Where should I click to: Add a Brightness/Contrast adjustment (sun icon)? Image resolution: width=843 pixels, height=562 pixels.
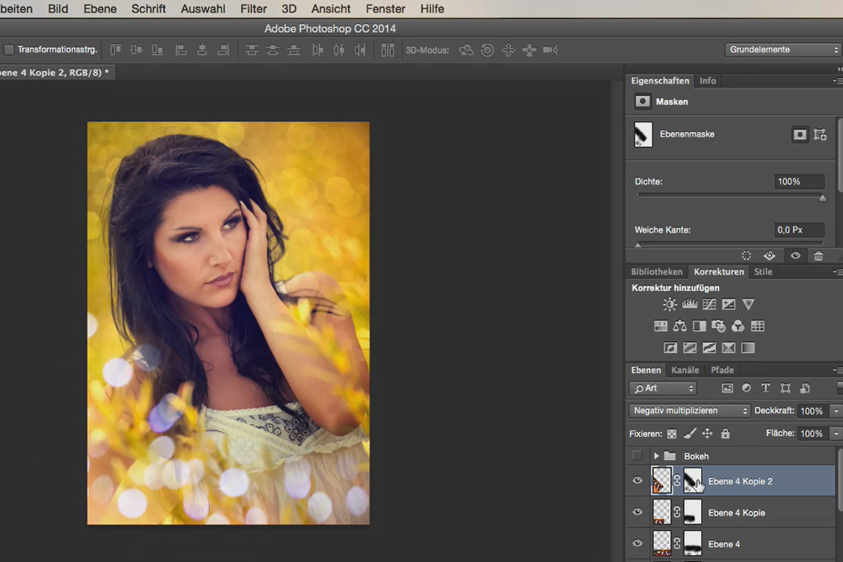click(669, 305)
